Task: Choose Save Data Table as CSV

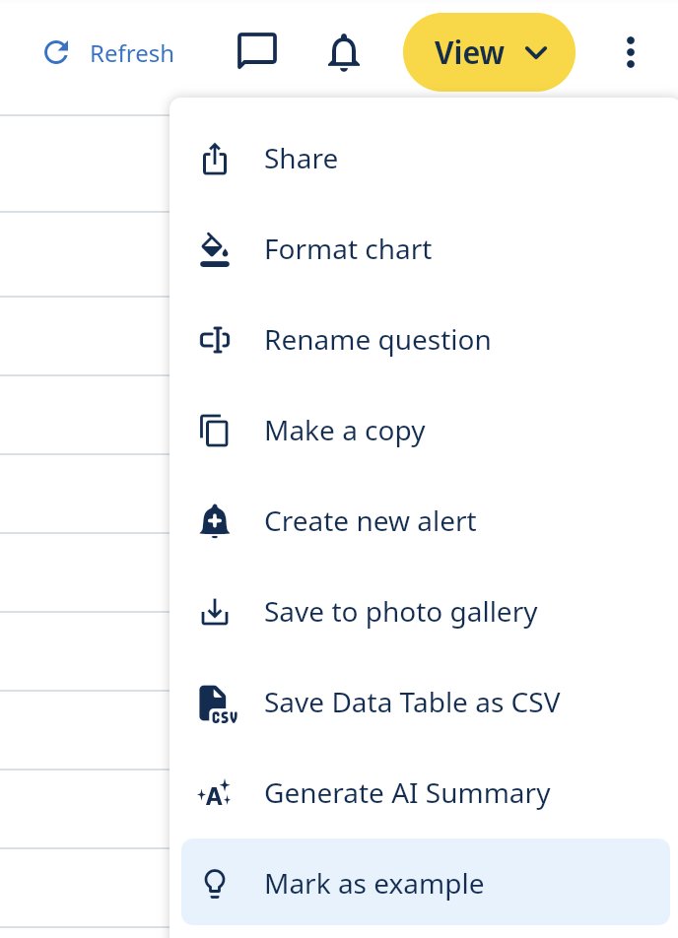Action: (x=412, y=703)
